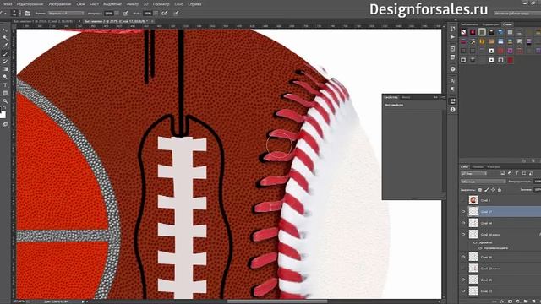
Task: Open the History panel icon in dock
Action: pos(453,29)
